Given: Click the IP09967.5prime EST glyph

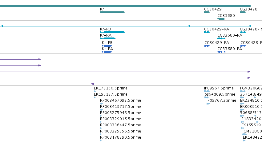Looking at the screenshot, I should (x=207, y=91).
